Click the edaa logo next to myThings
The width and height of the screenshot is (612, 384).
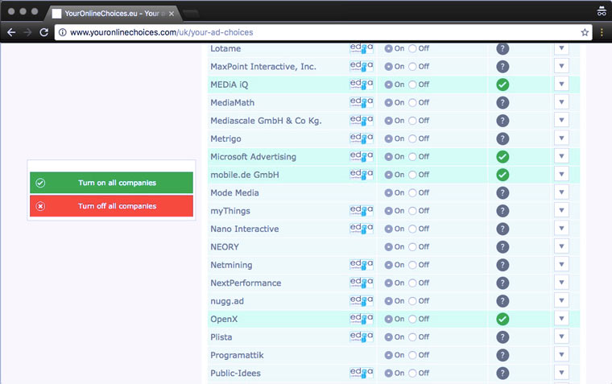click(362, 211)
